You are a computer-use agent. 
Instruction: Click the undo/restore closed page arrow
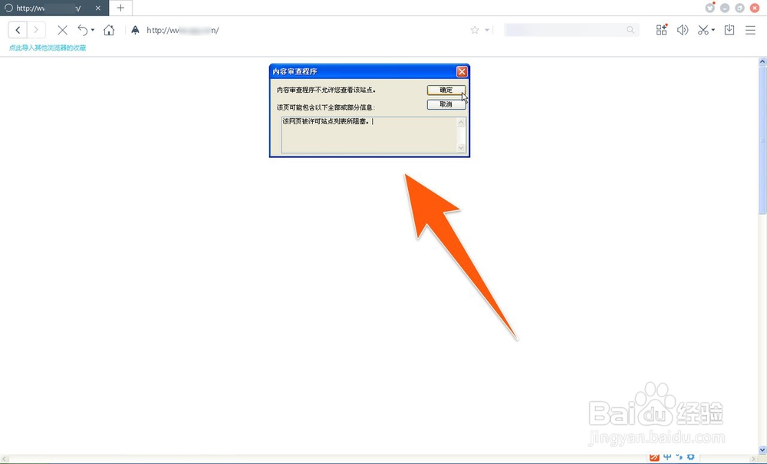pyautogui.click(x=83, y=31)
